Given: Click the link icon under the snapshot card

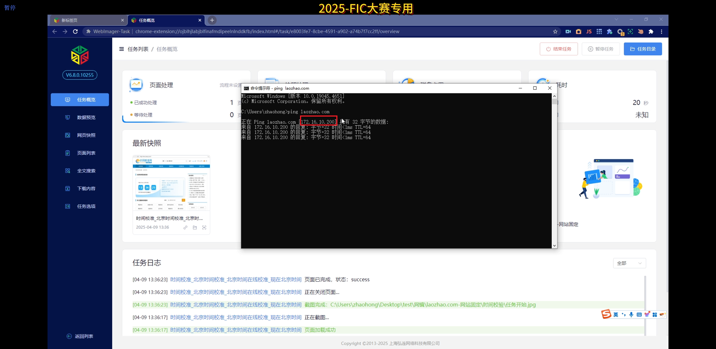Looking at the screenshot, I should tap(186, 228).
